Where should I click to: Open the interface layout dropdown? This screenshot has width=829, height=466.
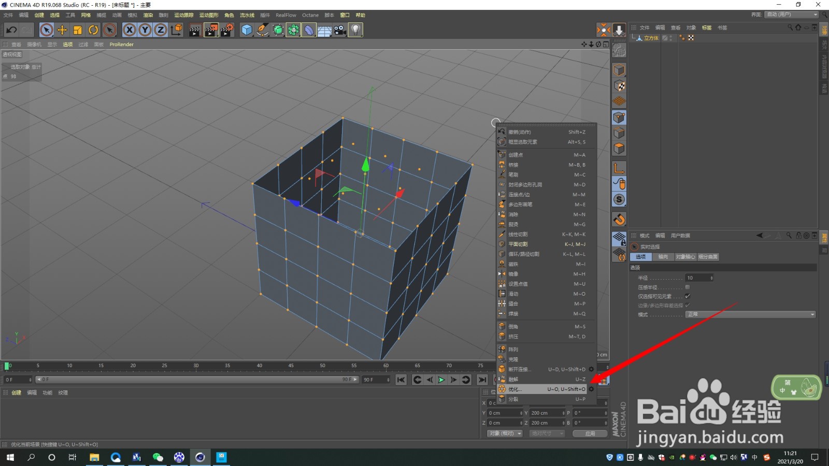click(792, 14)
